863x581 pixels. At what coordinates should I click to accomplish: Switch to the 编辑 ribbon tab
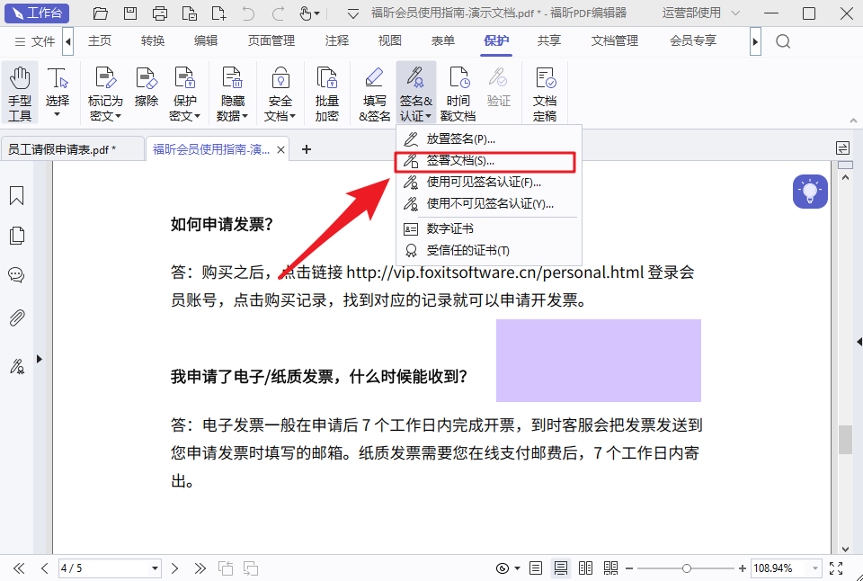click(205, 40)
